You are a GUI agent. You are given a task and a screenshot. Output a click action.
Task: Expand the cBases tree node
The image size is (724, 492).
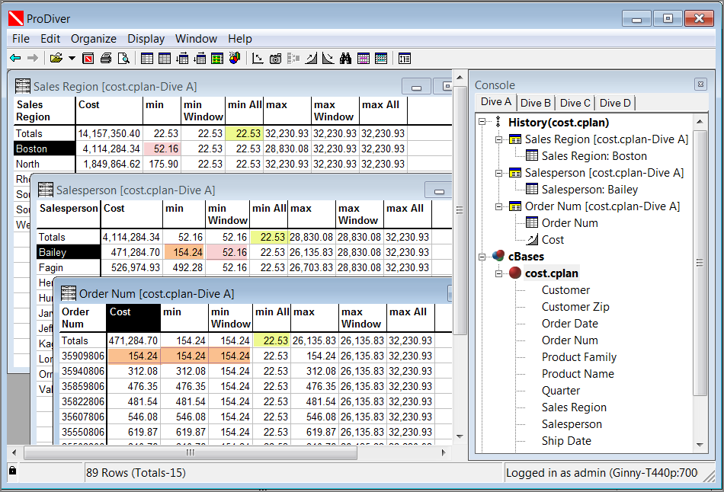pos(480,257)
